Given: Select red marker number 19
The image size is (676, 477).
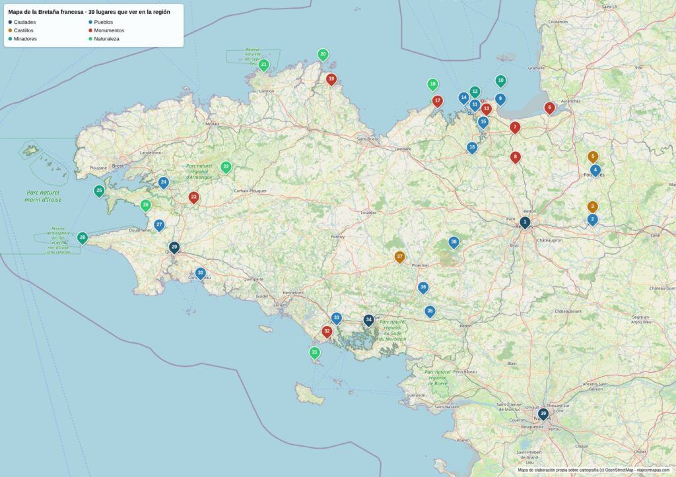Looking at the screenshot, I should coord(331,80).
